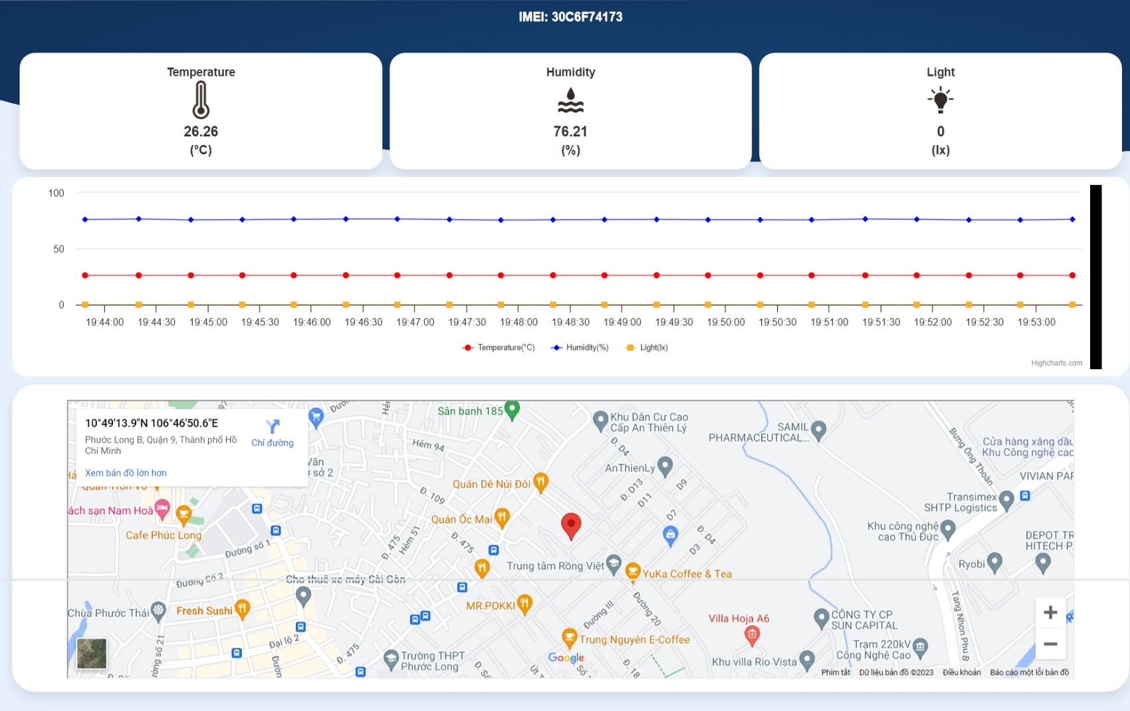This screenshot has height=711, width=1130.
Task: Open the Highcharts.com credit link
Action: coord(1058,363)
